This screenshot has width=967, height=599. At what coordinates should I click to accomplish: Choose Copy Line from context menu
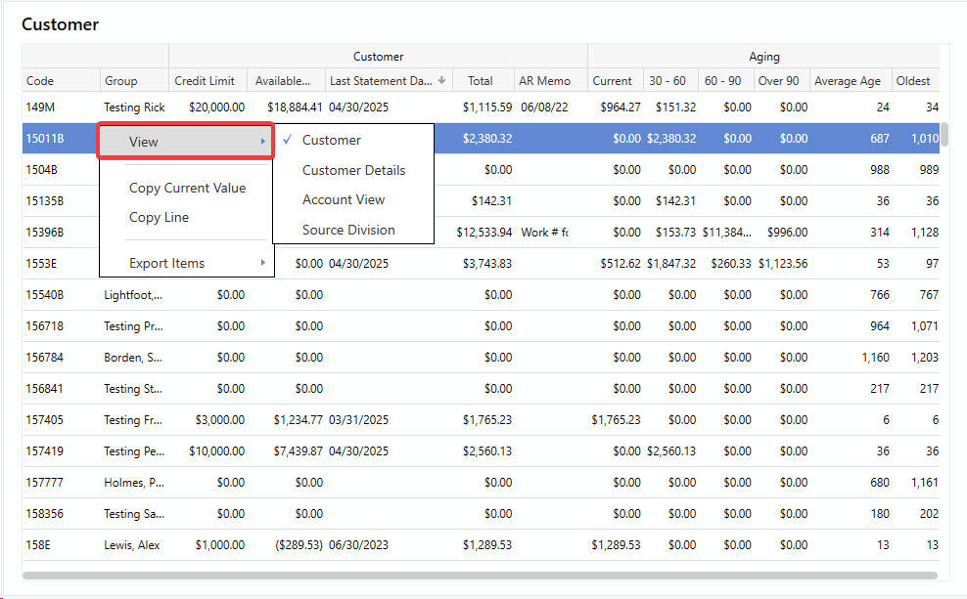[x=159, y=217]
